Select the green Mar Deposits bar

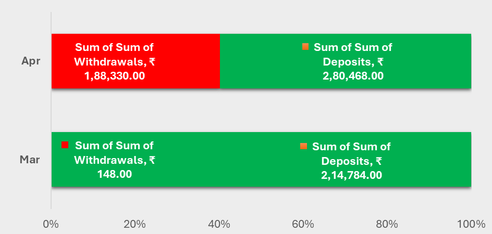pyautogui.click(x=262, y=160)
